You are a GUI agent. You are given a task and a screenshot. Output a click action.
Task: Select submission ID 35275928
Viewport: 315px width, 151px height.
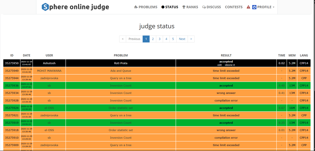click(12, 100)
